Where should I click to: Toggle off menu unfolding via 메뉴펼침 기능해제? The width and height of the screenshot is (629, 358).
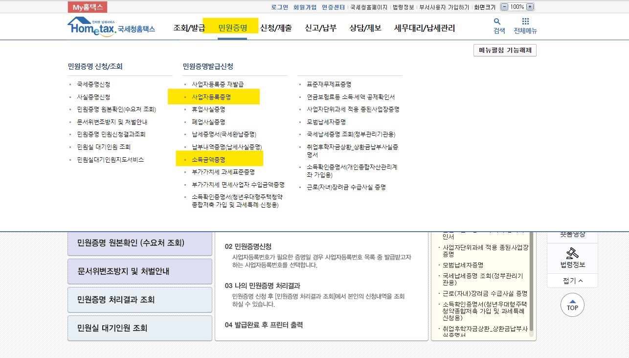505,50
